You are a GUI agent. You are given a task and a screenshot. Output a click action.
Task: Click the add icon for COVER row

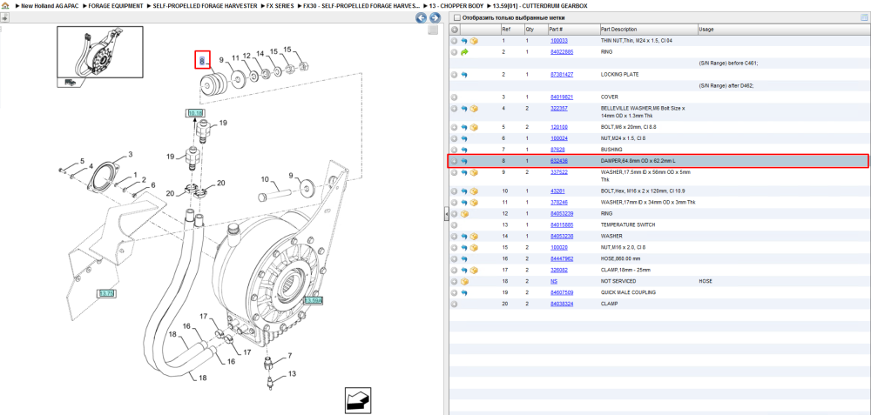click(455, 97)
